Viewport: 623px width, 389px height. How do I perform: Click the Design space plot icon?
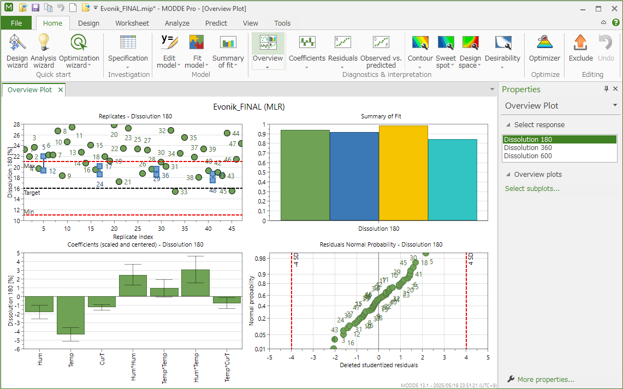click(470, 43)
